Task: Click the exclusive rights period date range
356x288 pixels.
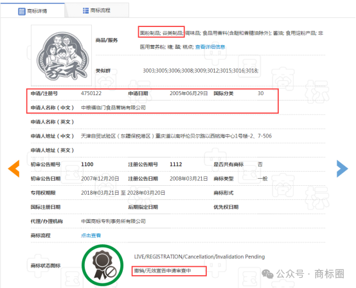Action: [123, 193]
